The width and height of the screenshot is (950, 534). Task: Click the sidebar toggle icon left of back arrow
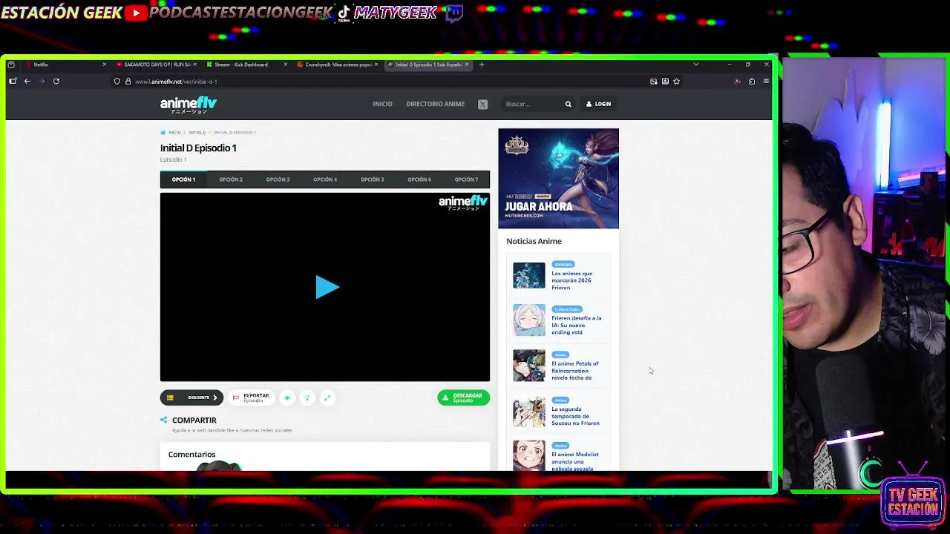(x=13, y=81)
